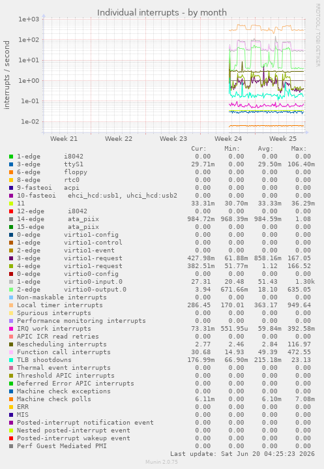This screenshot has height=469, width=324.
Task: Click the swatch beside Threshold APIC interrupts
Action: point(11,376)
